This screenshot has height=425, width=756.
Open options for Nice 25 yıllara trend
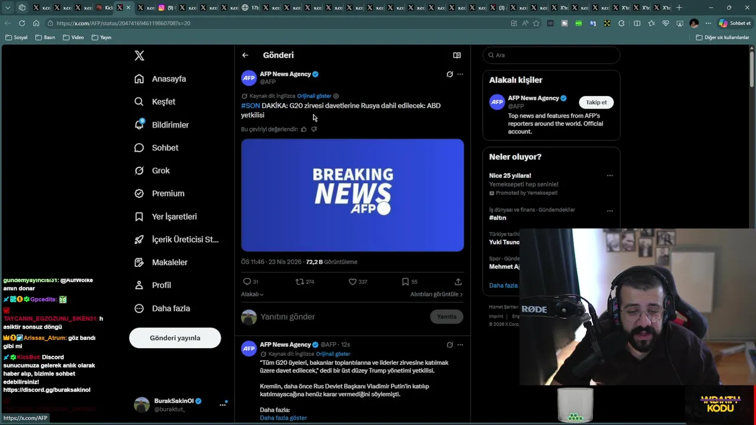pos(610,175)
